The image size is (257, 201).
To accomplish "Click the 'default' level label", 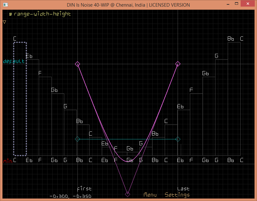I will click(x=14, y=61).
